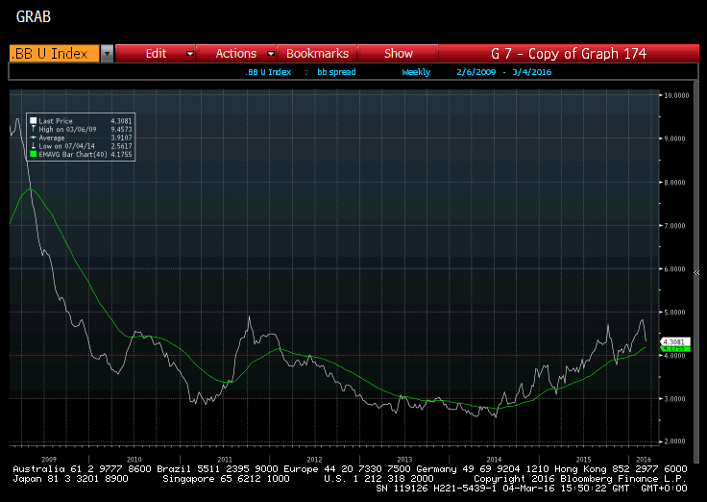Click the double-chevron icon on right chart edge
This screenshot has width=707, height=502.
click(x=696, y=273)
